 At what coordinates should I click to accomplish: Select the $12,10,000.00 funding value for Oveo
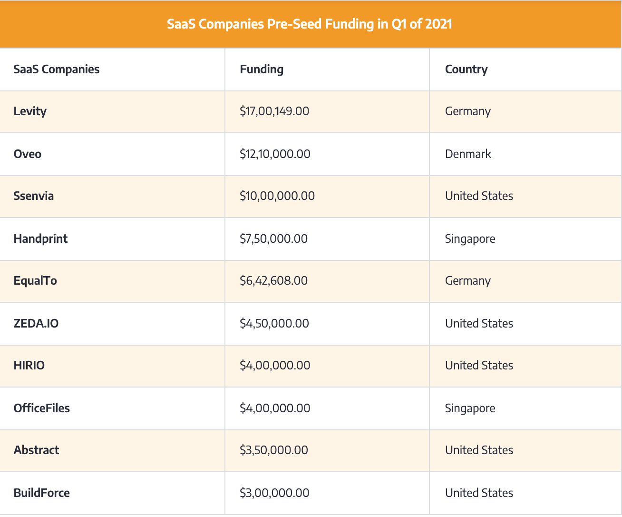[x=275, y=154]
